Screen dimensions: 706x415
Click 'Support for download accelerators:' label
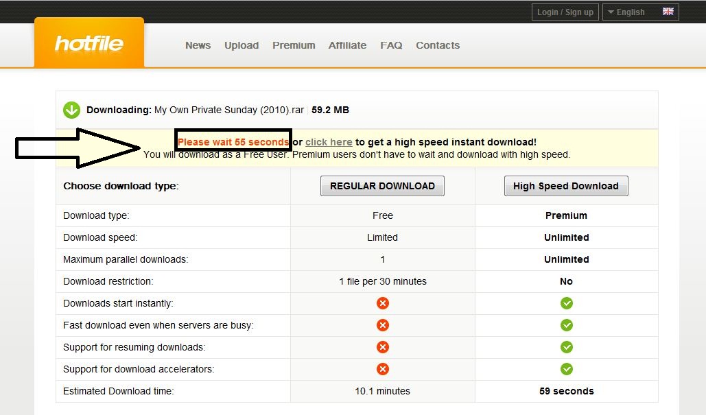(139, 369)
